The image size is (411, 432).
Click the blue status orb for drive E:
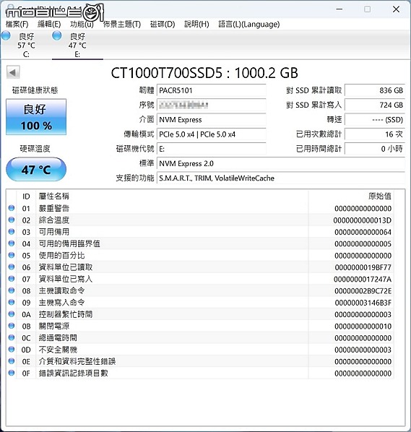tap(57, 35)
